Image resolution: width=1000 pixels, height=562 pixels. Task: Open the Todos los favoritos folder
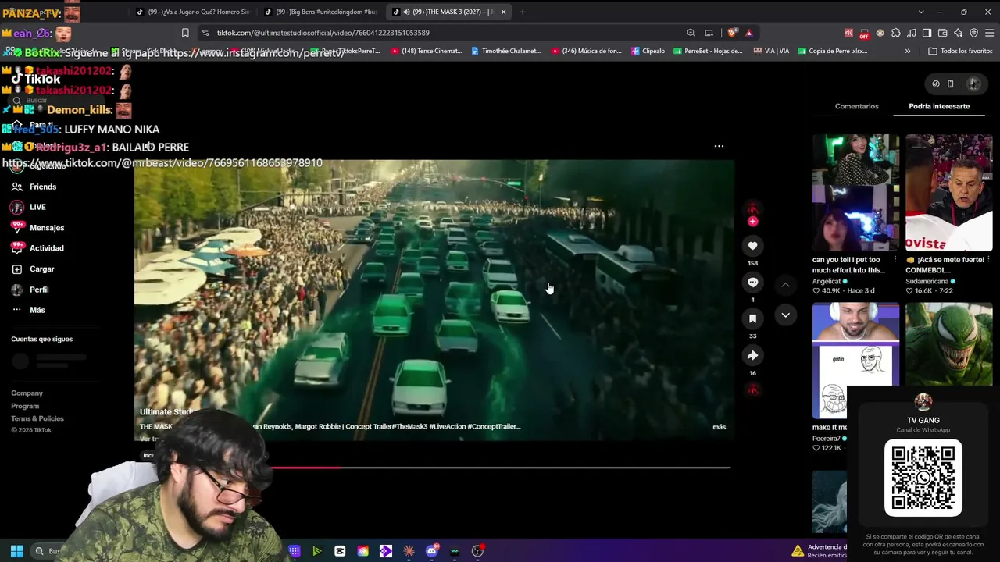pos(960,51)
